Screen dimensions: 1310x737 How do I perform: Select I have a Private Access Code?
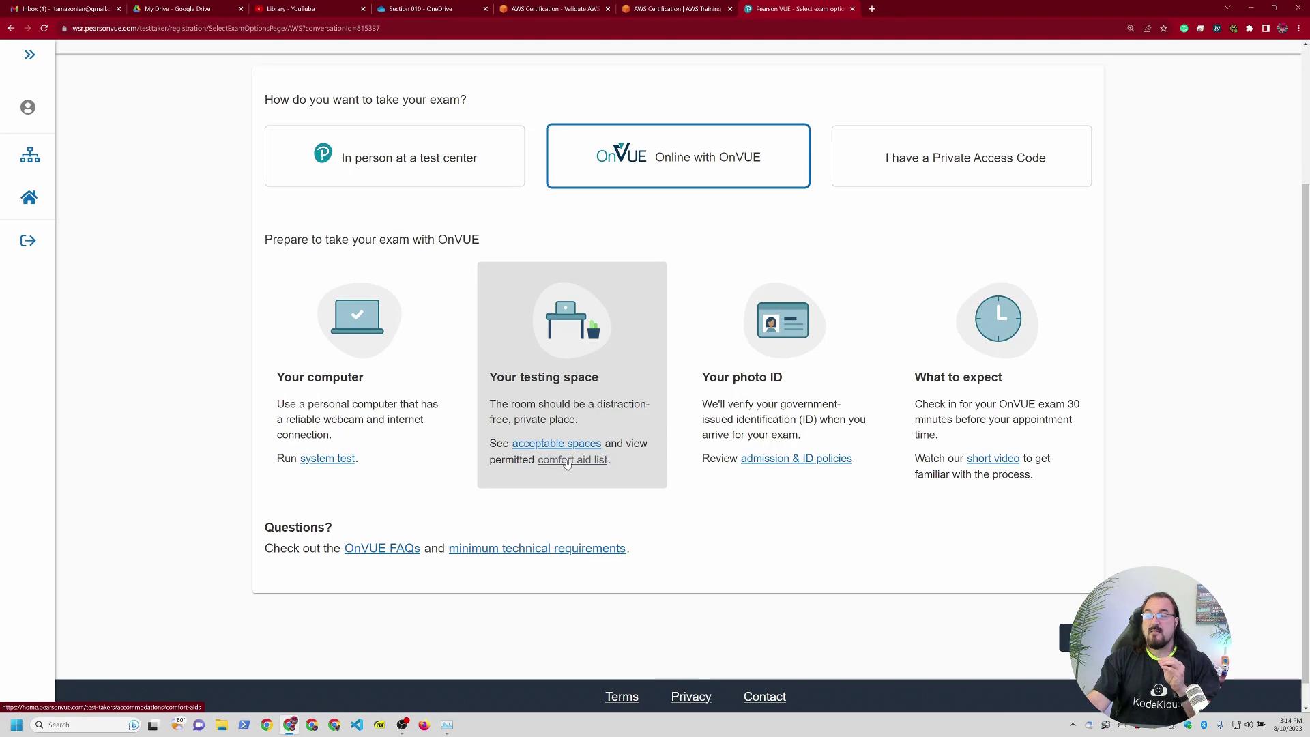961,156
